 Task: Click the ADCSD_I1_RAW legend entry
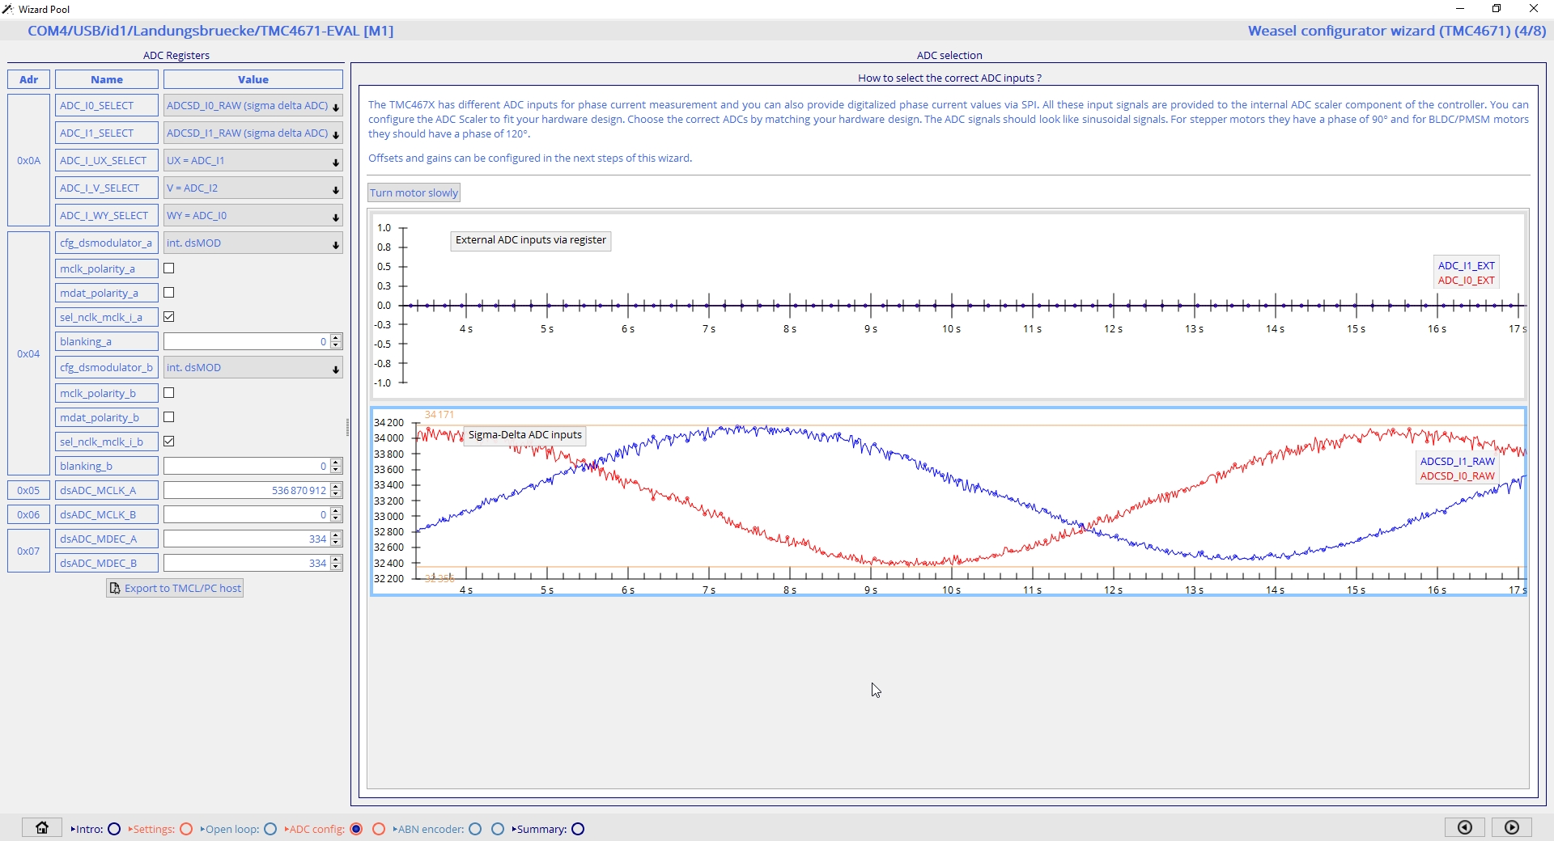coord(1457,461)
